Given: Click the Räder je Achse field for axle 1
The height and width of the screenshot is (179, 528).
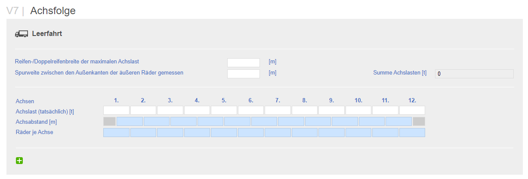Looking at the screenshot, I should tap(116, 132).
